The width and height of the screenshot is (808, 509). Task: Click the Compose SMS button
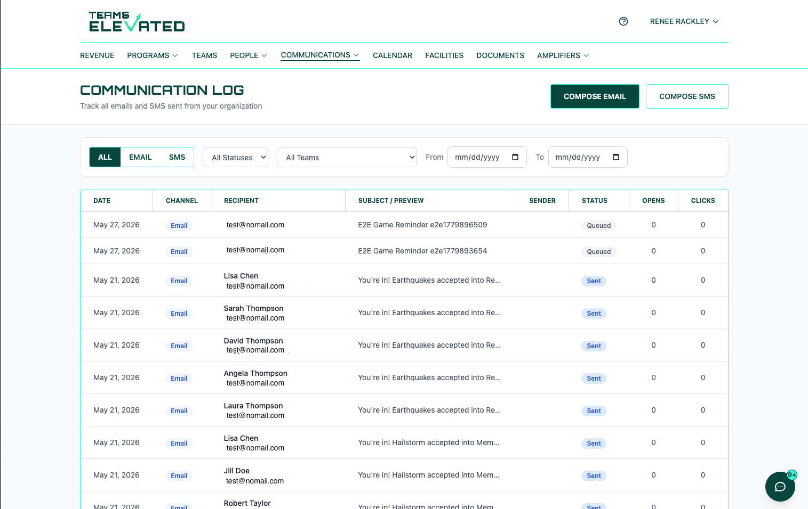pyautogui.click(x=687, y=96)
